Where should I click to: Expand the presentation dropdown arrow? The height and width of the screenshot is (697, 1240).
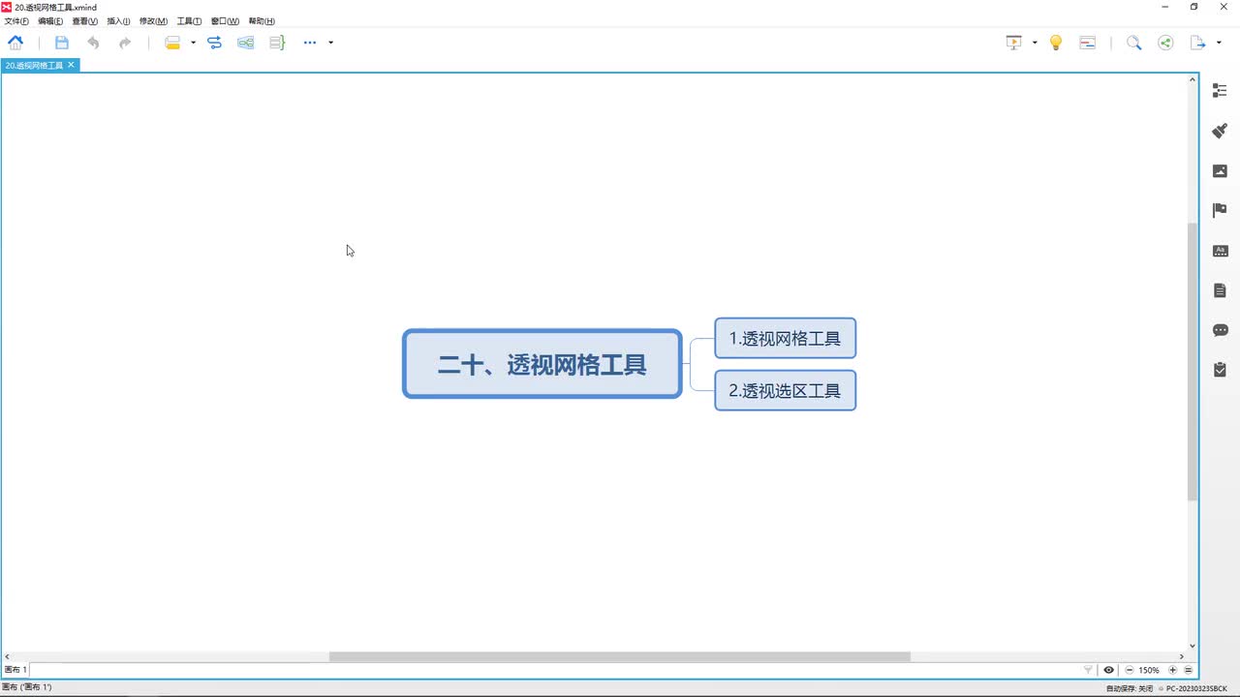1035,43
